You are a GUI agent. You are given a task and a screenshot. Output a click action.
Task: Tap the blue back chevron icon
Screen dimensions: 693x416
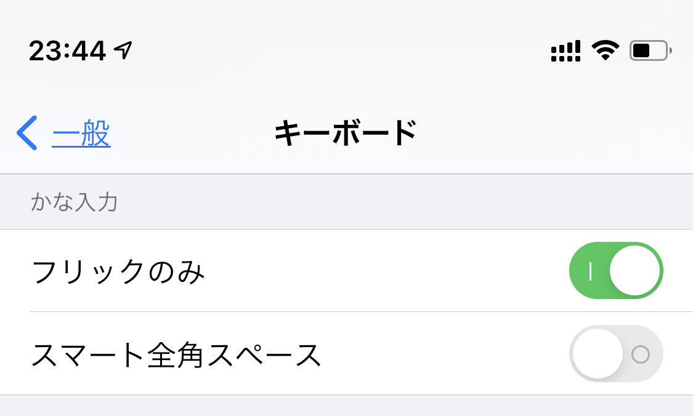pos(27,133)
